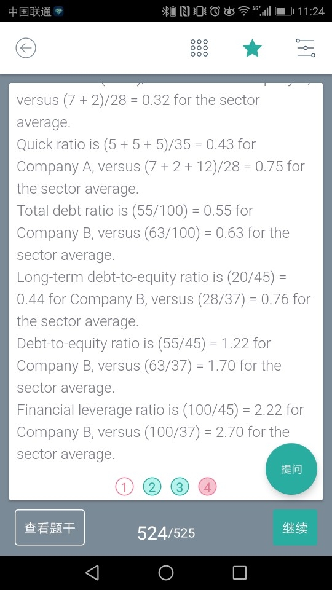The height and width of the screenshot is (590, 332).
Task: Tap the 提问 floating button
Action: pyautogui.click(x=291, y=469)
